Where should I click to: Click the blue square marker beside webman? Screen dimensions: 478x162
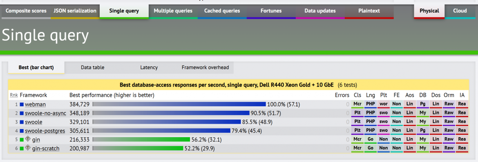(22, 104)
